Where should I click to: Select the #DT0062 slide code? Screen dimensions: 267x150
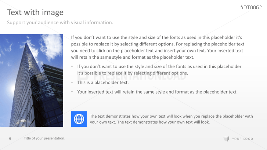251,7
